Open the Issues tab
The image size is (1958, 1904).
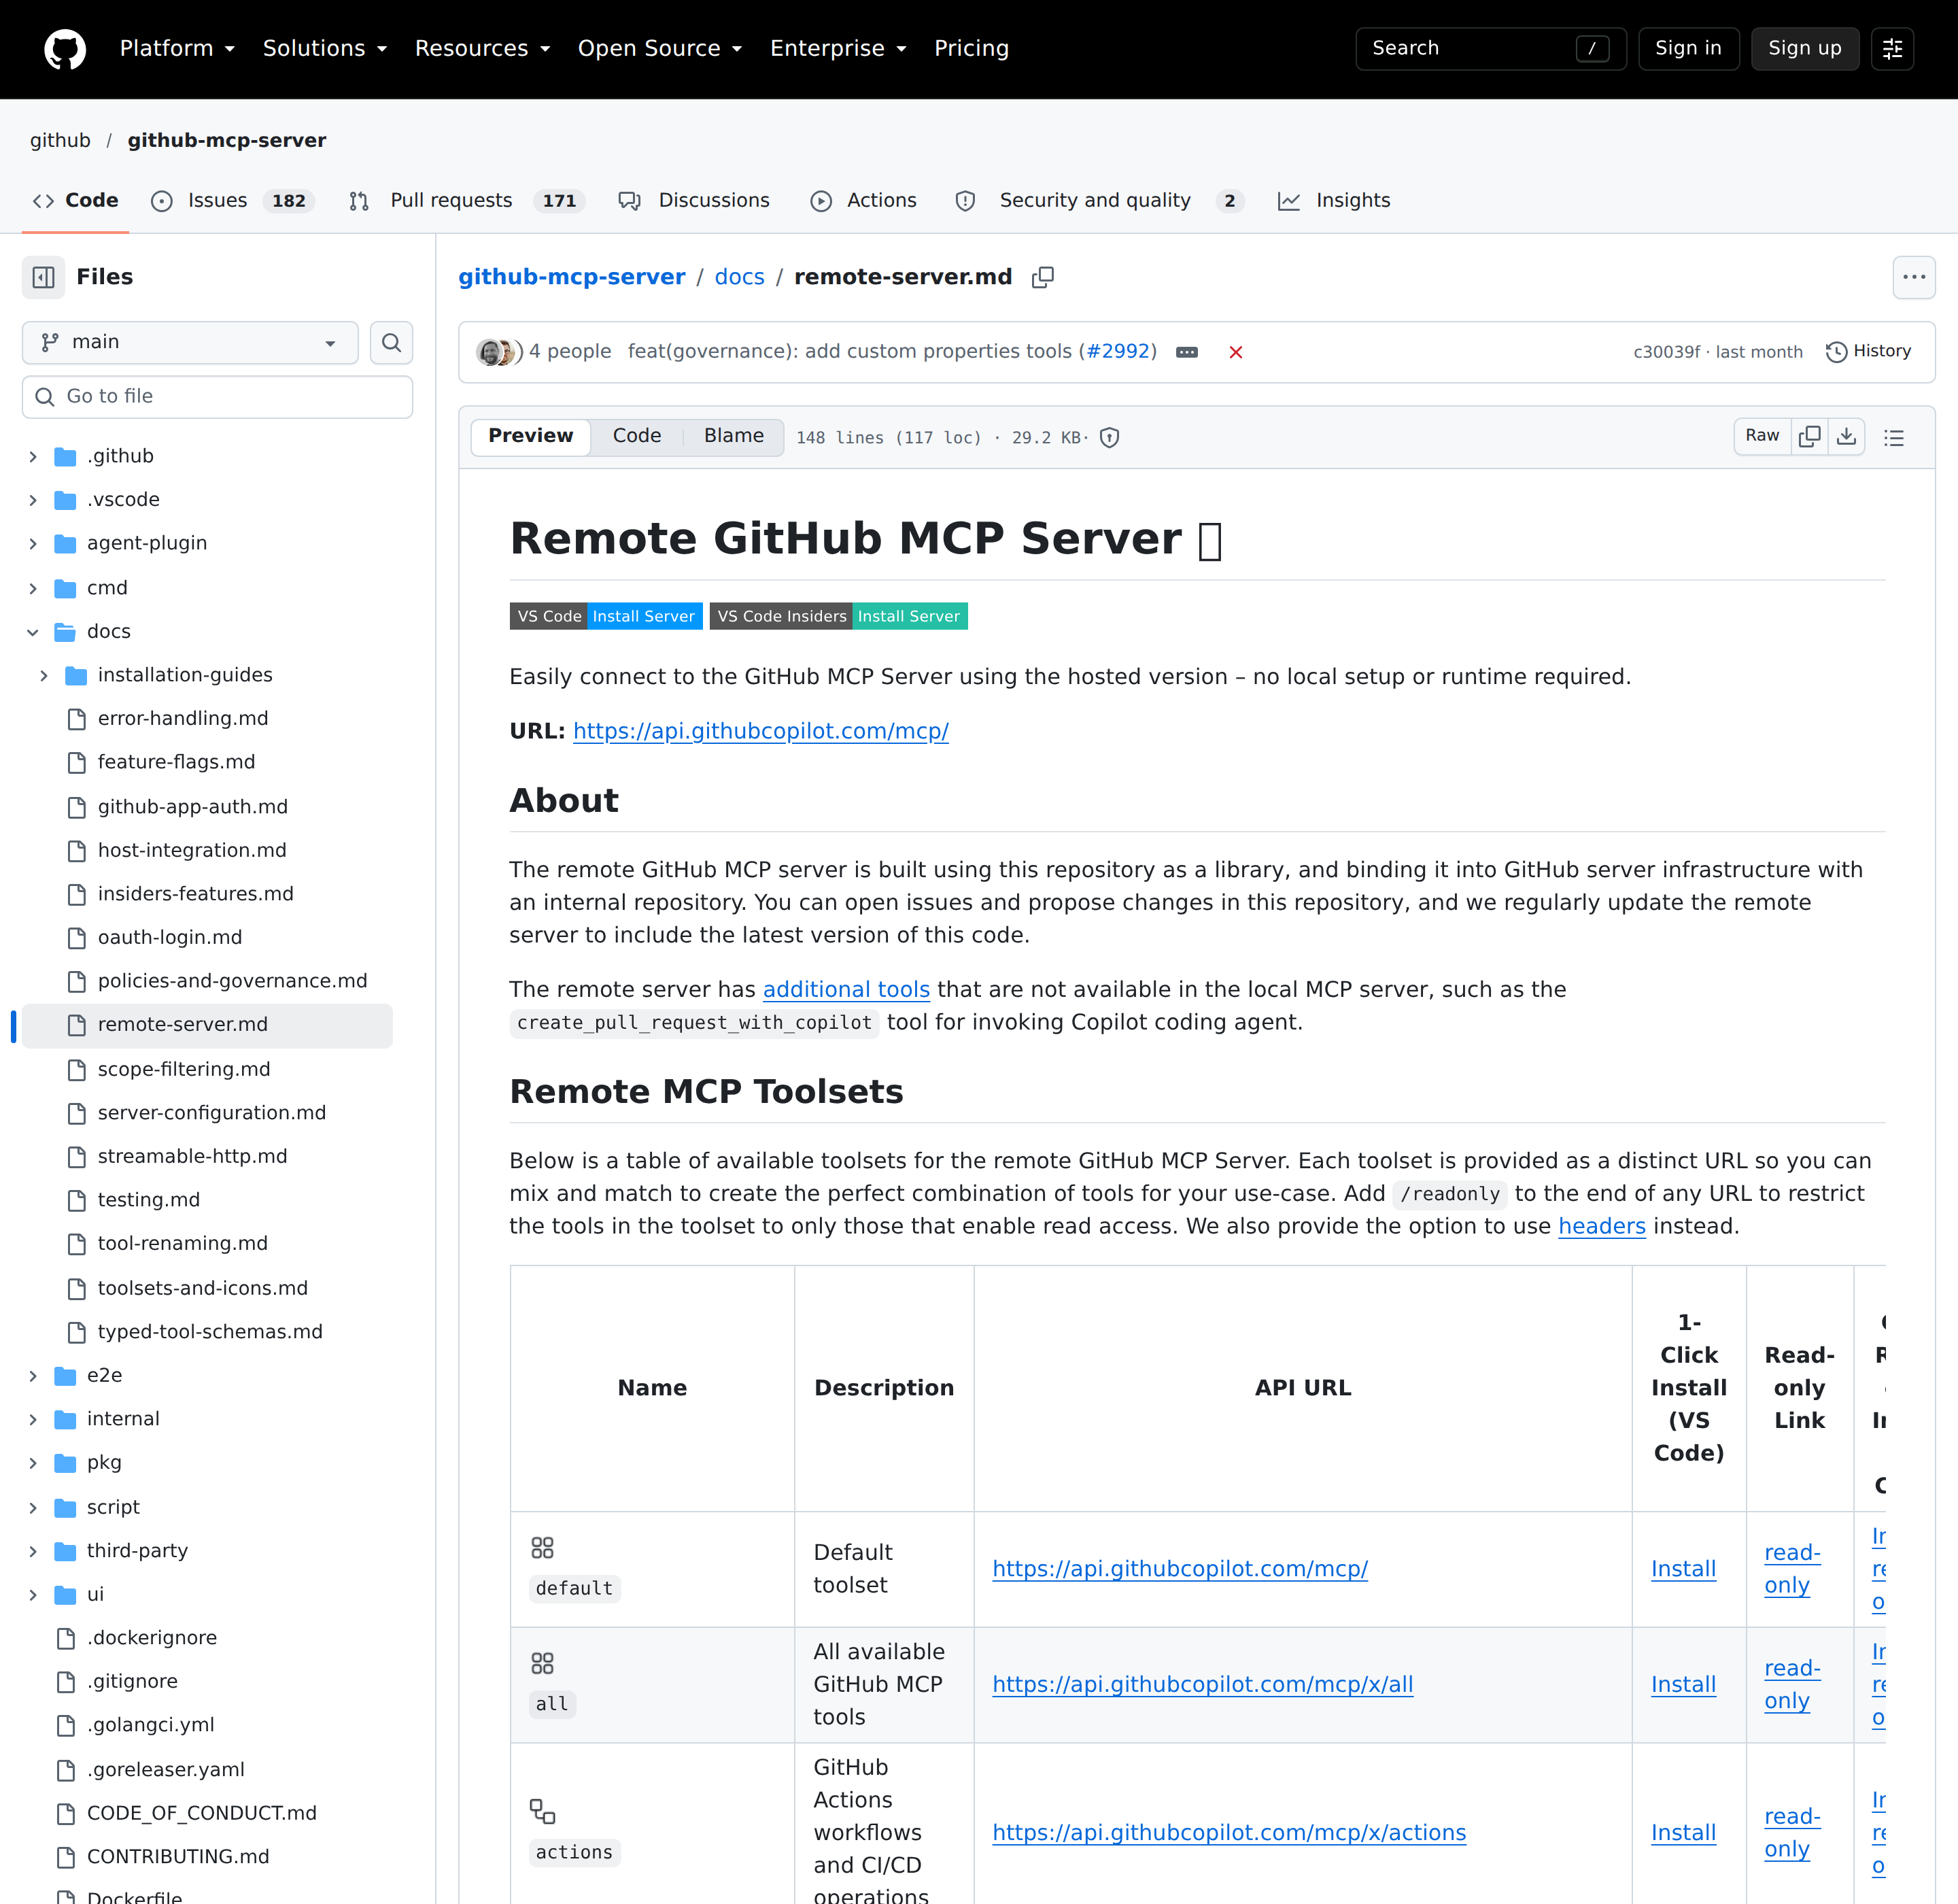(232, 201)
